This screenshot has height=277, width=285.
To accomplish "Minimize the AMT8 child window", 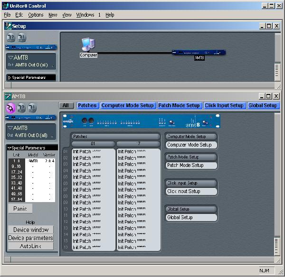I will (261, 96).
